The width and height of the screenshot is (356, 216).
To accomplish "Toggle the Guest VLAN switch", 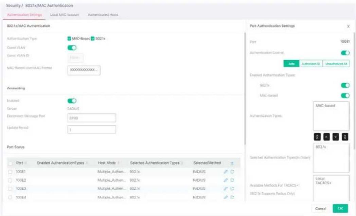I will [x=72, y=47].
